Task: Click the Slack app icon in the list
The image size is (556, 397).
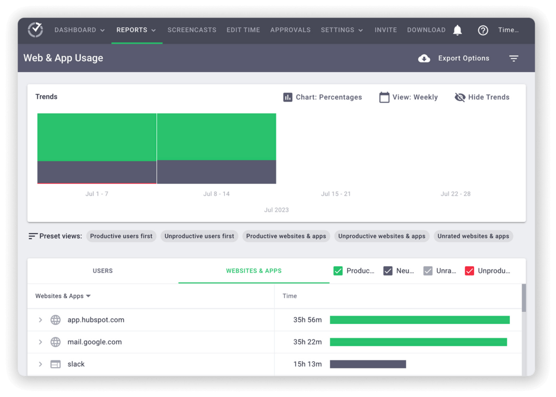Action: click(55, 364)
